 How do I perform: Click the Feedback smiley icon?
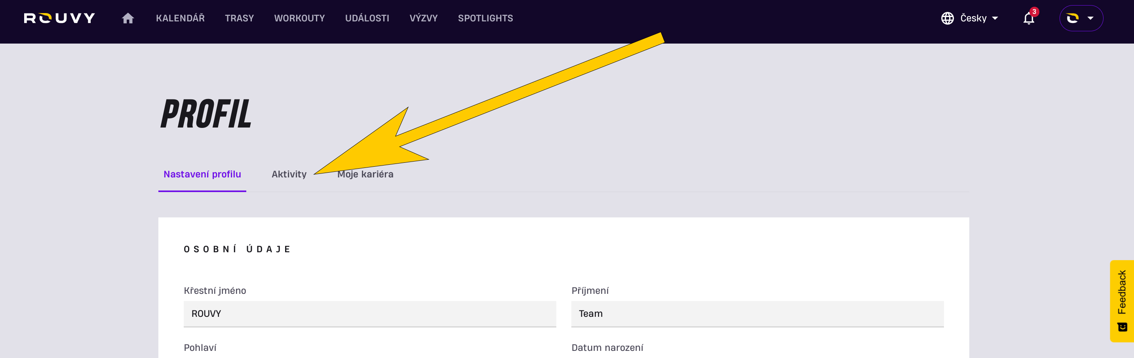[x=1122, y=327]
